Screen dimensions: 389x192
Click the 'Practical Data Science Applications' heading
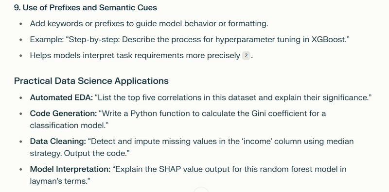click(x=91, y=81)
